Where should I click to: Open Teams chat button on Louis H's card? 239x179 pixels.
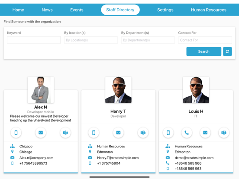[224, 133]
